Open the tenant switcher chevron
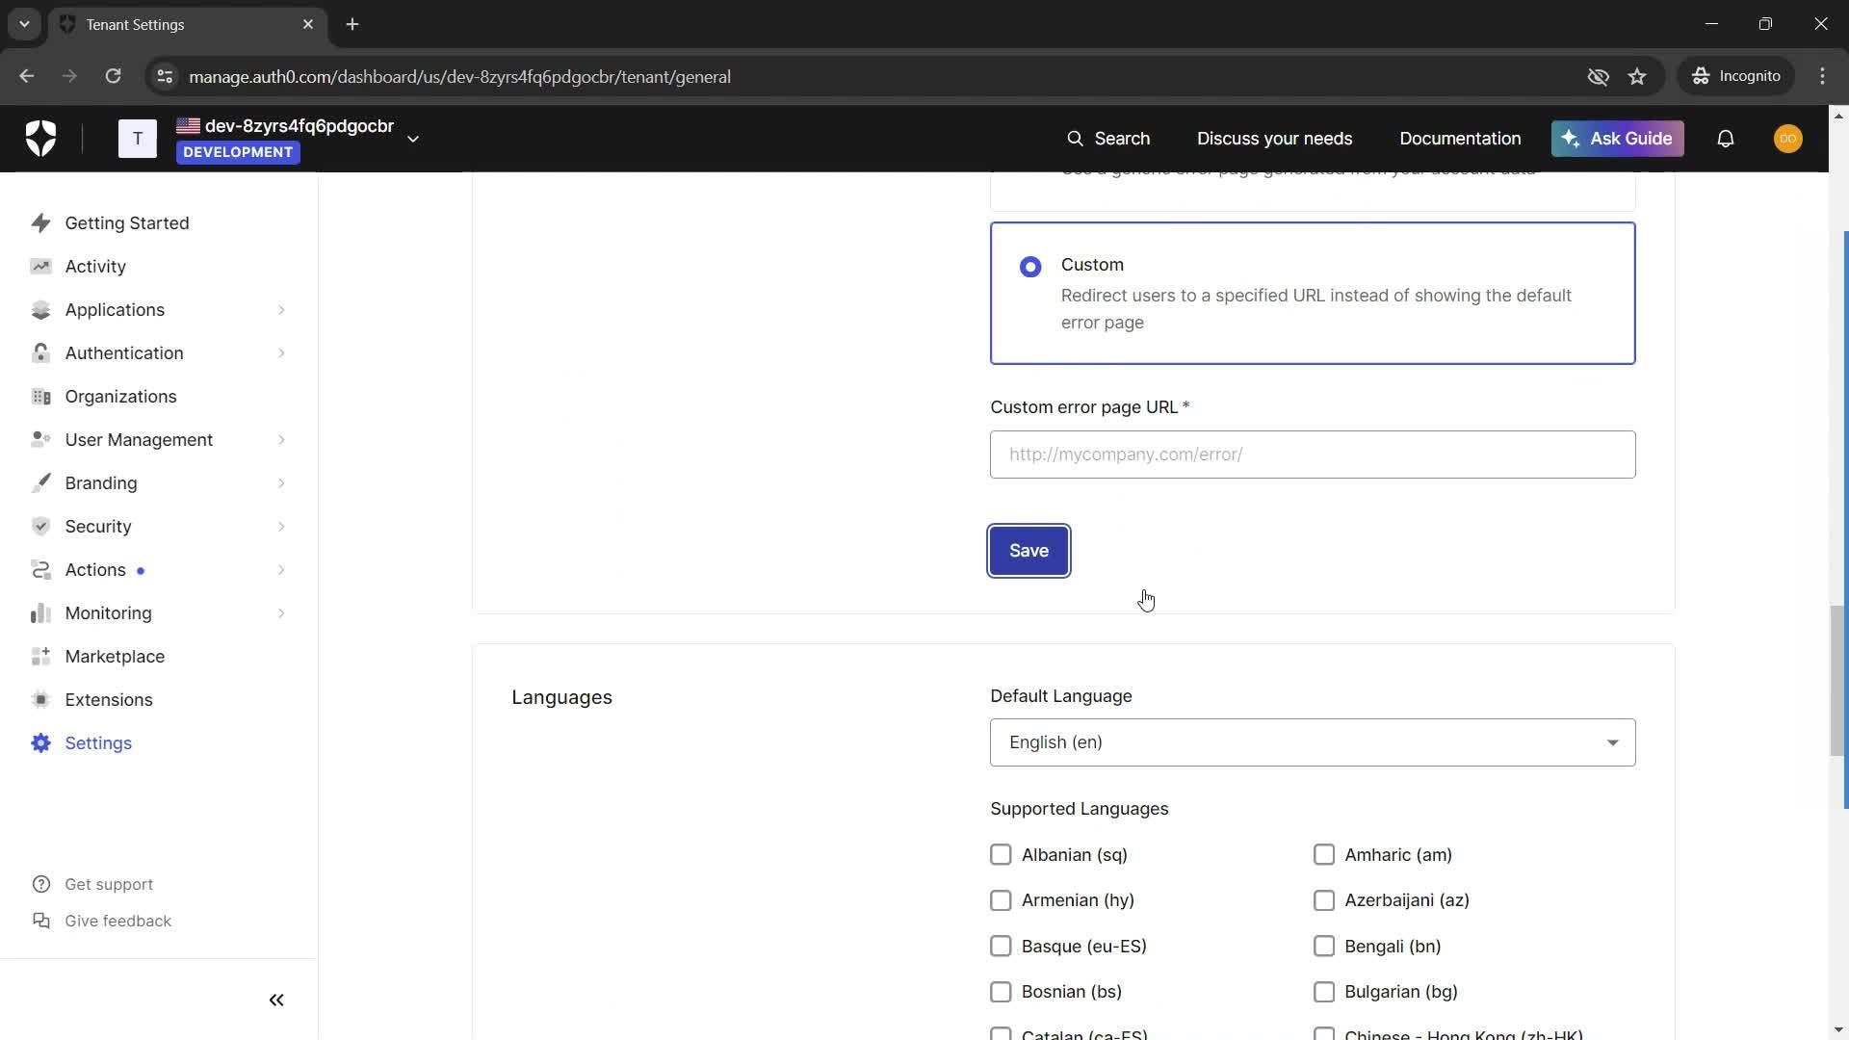 coord(413,140)
